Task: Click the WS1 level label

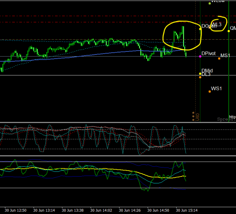Action: 216,88
